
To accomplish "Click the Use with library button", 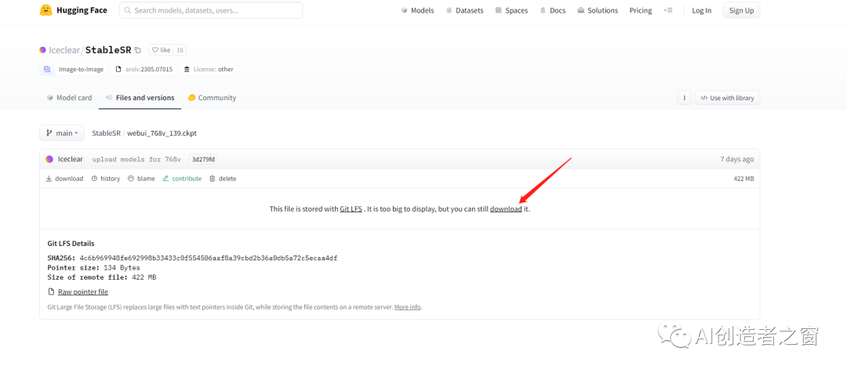I will pos(727,98).
